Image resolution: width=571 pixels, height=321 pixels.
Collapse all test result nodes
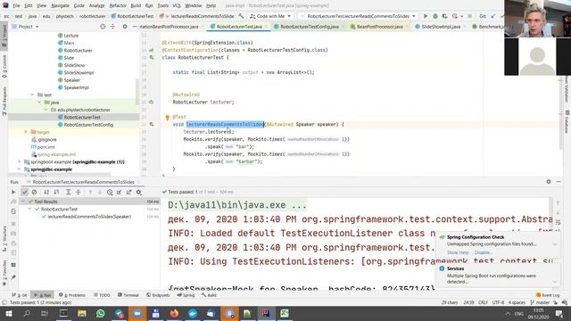point(78,193)
